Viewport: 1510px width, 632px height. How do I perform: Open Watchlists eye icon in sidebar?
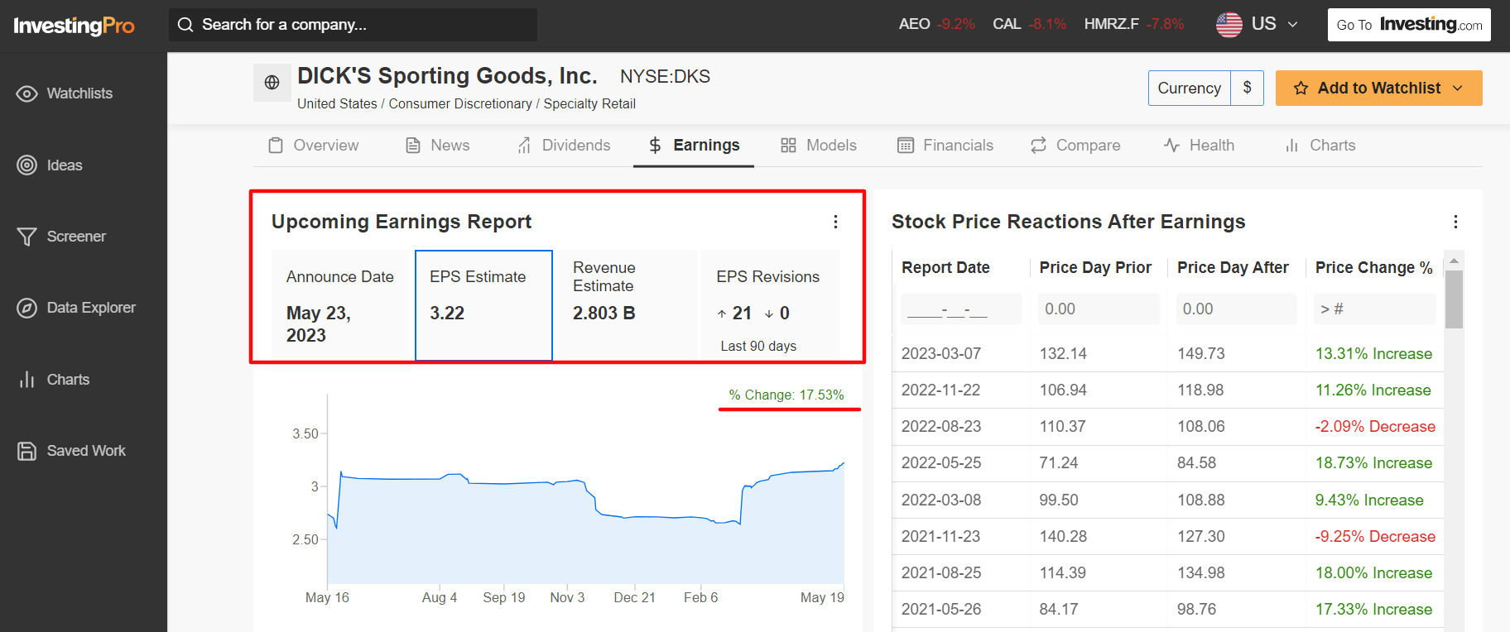click(x=27, y=93)
